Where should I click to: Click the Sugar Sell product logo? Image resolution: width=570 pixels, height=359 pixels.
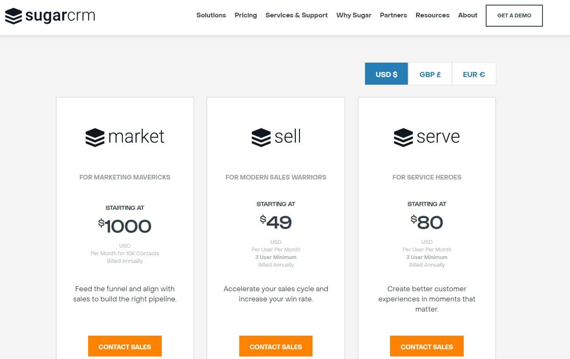[x=276, y=137]
